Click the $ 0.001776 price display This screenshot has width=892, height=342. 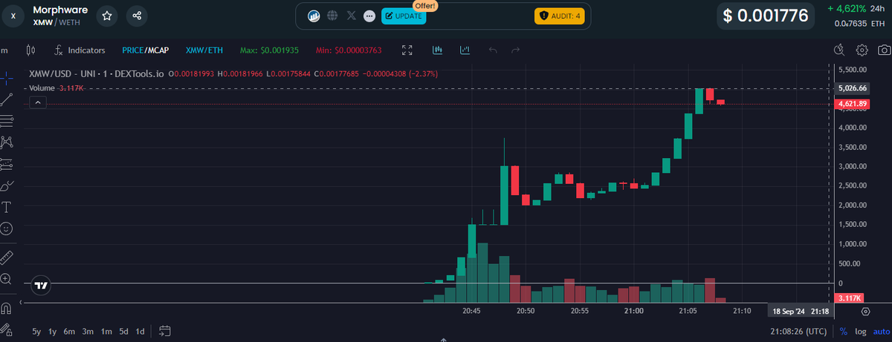[766, 16]
